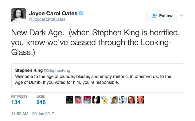Click Joyce Carol Oates profile photo

tap(19, 16)
